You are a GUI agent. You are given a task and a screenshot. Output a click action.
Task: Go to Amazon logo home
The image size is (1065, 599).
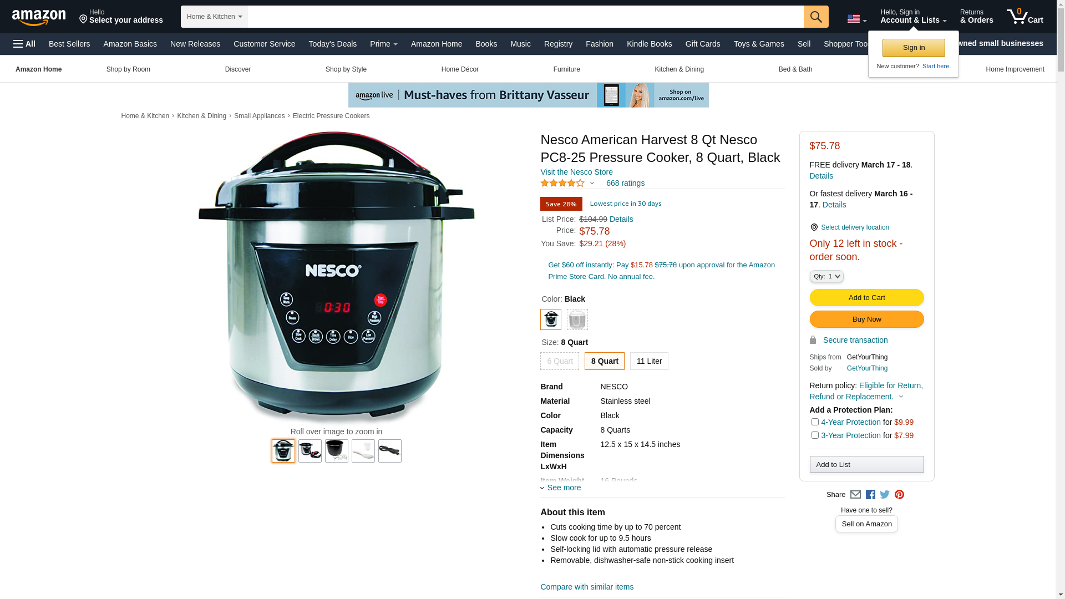[x=39, y=17]
